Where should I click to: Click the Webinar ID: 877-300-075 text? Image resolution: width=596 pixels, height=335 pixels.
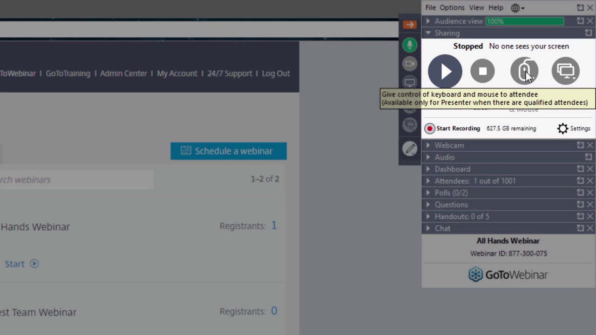point(508,254)
